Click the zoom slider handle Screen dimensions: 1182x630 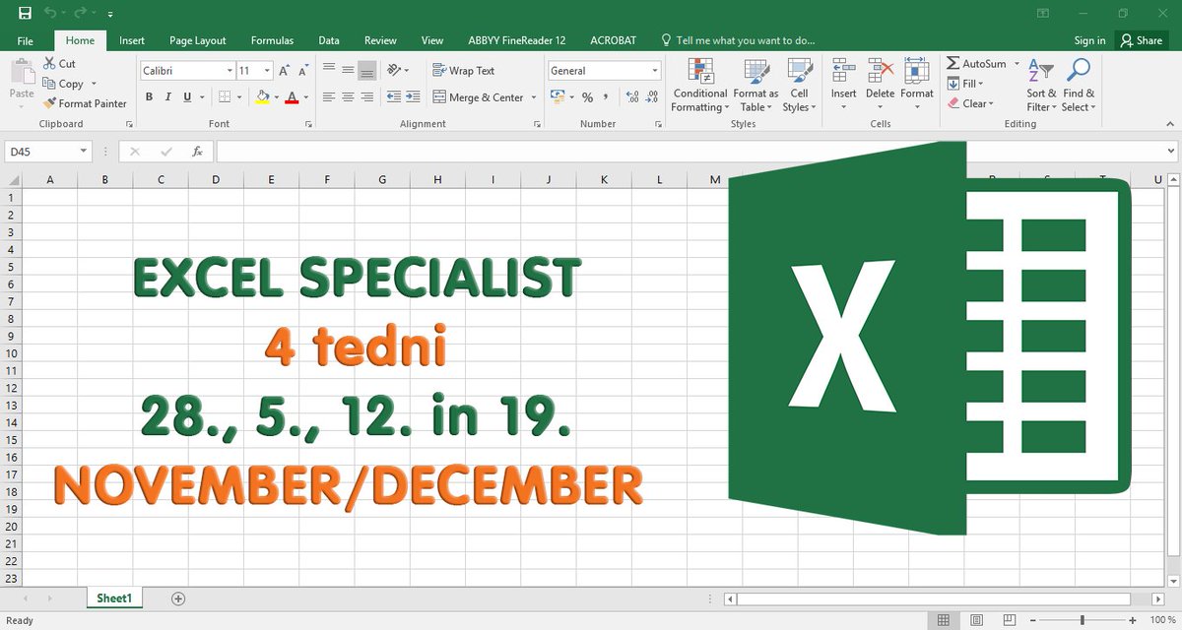click(x=1083, y=620)
